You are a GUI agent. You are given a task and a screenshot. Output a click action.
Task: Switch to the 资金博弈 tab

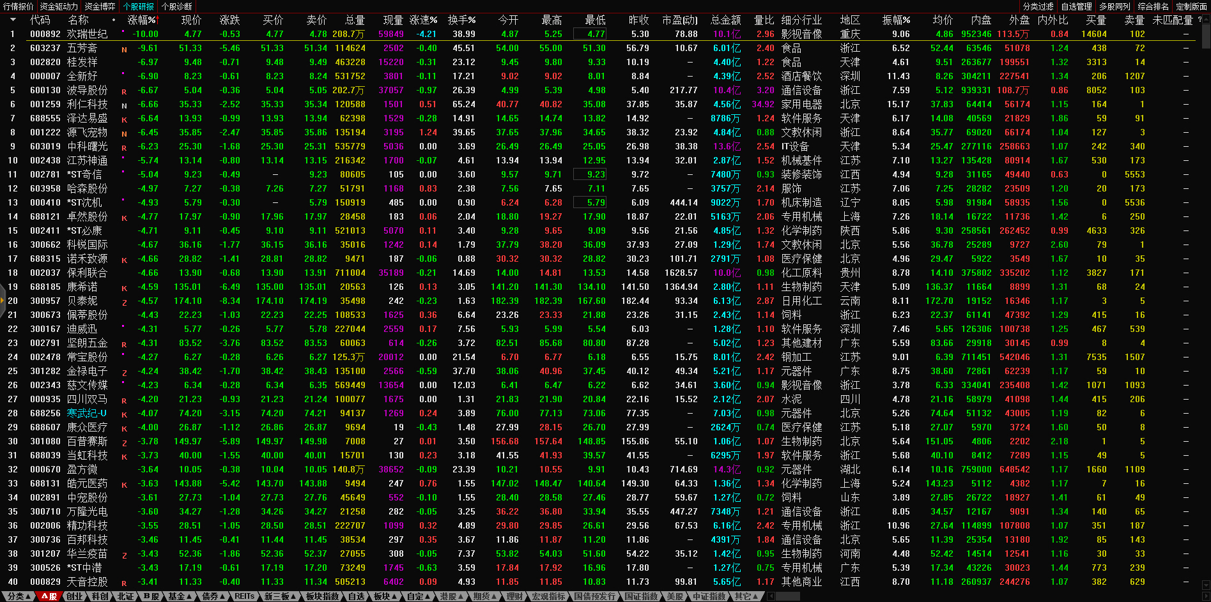(100, 6)
